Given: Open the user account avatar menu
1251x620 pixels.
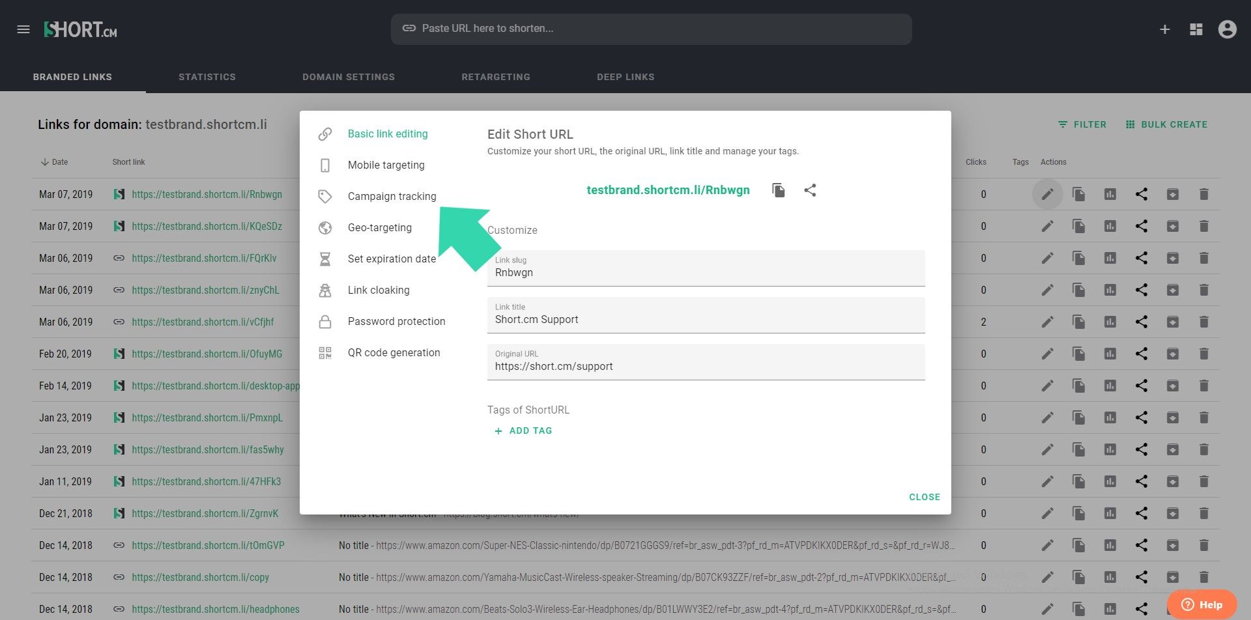Looking at the screenshot, I should click(1228, 29).
